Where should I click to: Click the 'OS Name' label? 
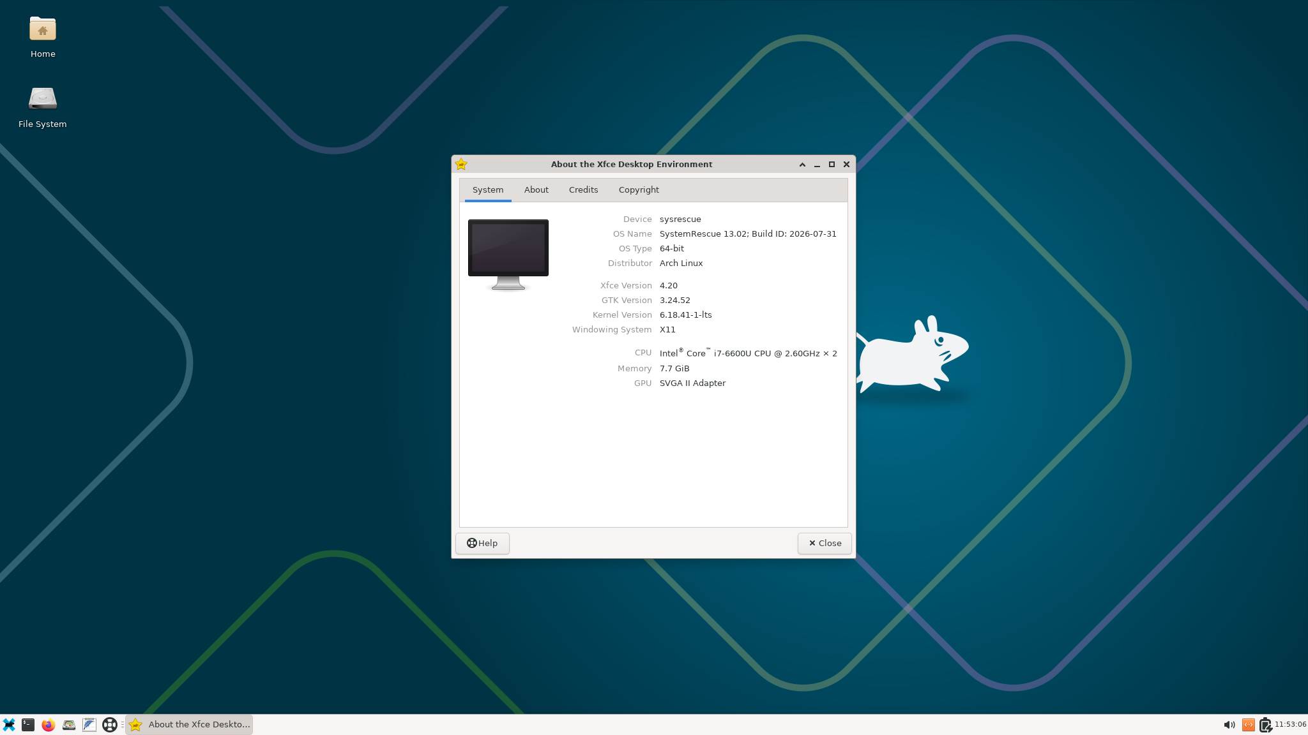click(632, 234)
